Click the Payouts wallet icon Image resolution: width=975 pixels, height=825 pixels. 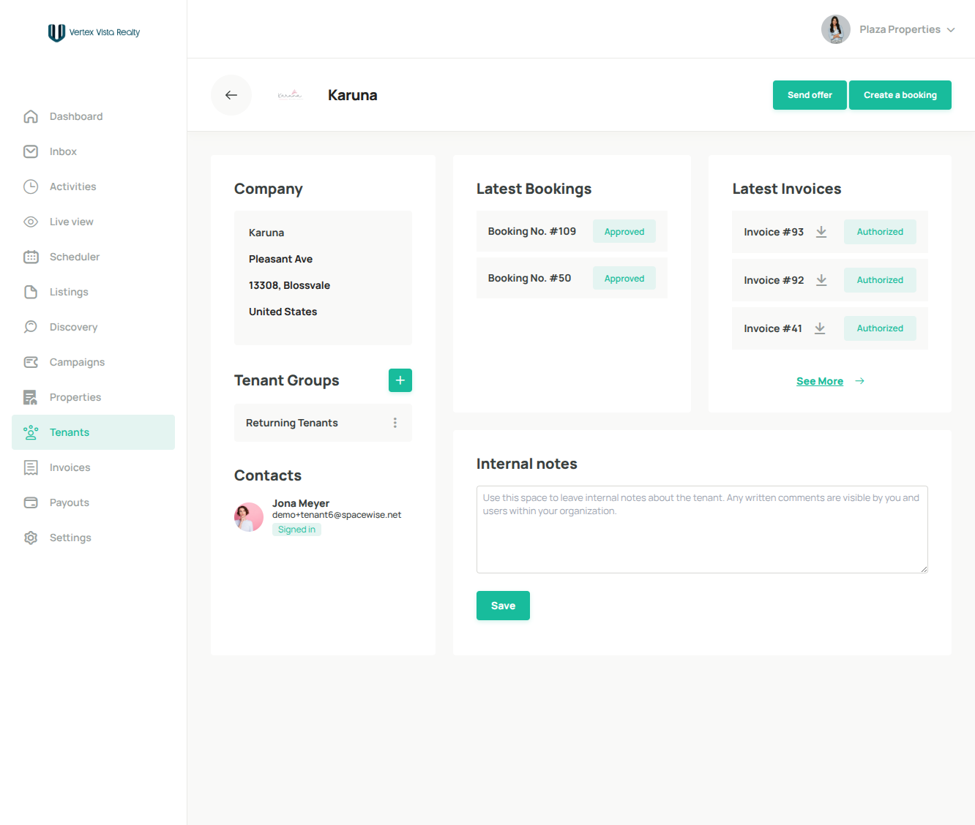tap(31, 502)
